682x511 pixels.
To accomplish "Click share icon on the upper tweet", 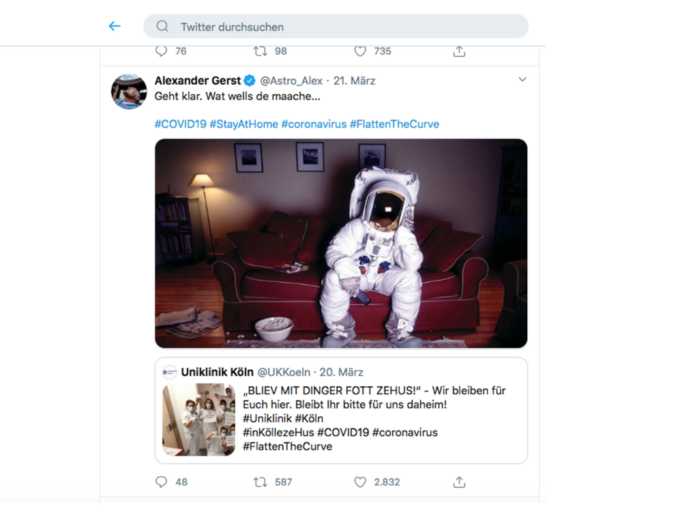I will coord(459,51).
